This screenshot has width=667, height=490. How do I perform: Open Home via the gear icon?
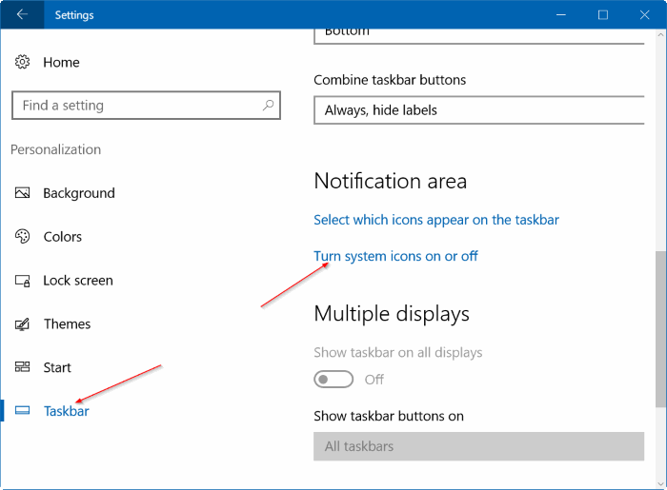(x=22, y=62)
